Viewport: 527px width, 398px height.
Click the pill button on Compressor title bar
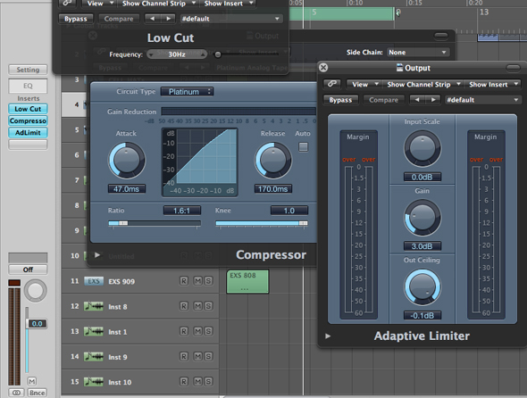(x=441, y=36)
